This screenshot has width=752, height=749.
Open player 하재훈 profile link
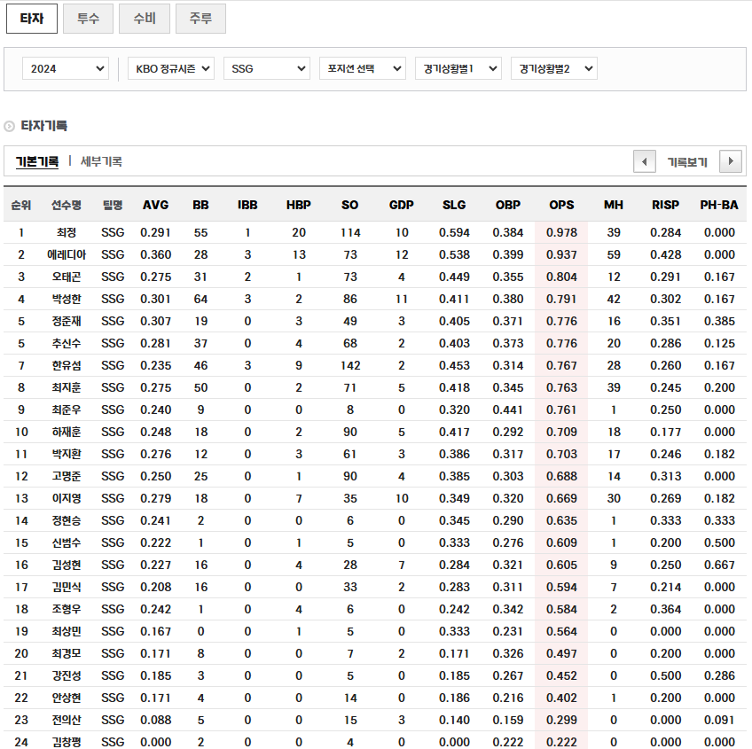(67, 432)
